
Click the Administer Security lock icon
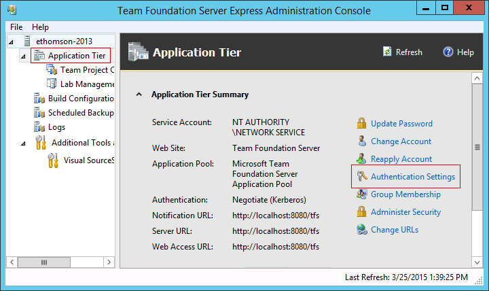(361, 211)
